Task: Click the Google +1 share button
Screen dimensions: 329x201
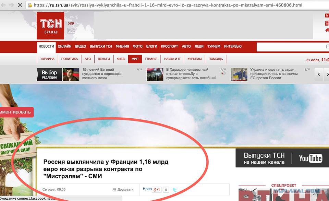Action: click(x=157, y=189)
